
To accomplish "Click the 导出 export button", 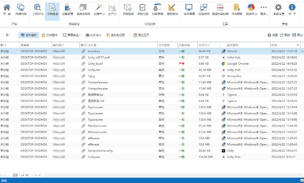I will click(x=297, y=35).
